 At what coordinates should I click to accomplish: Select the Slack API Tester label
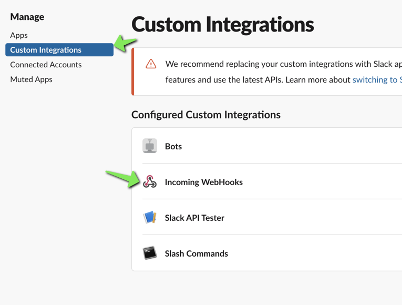(x=194, y=218)
